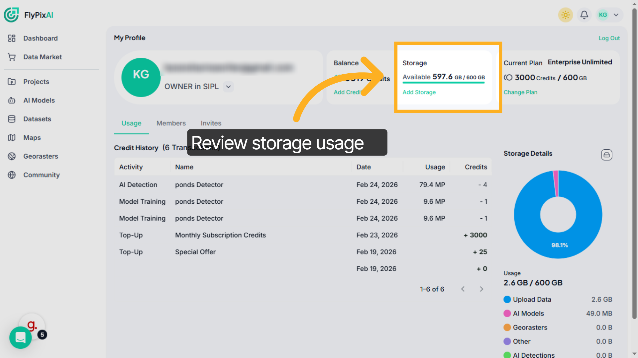This screenshot has width=638, height=358.
Task: Open the Dashboard sidebar icon
Action: [x=12, y=38]
